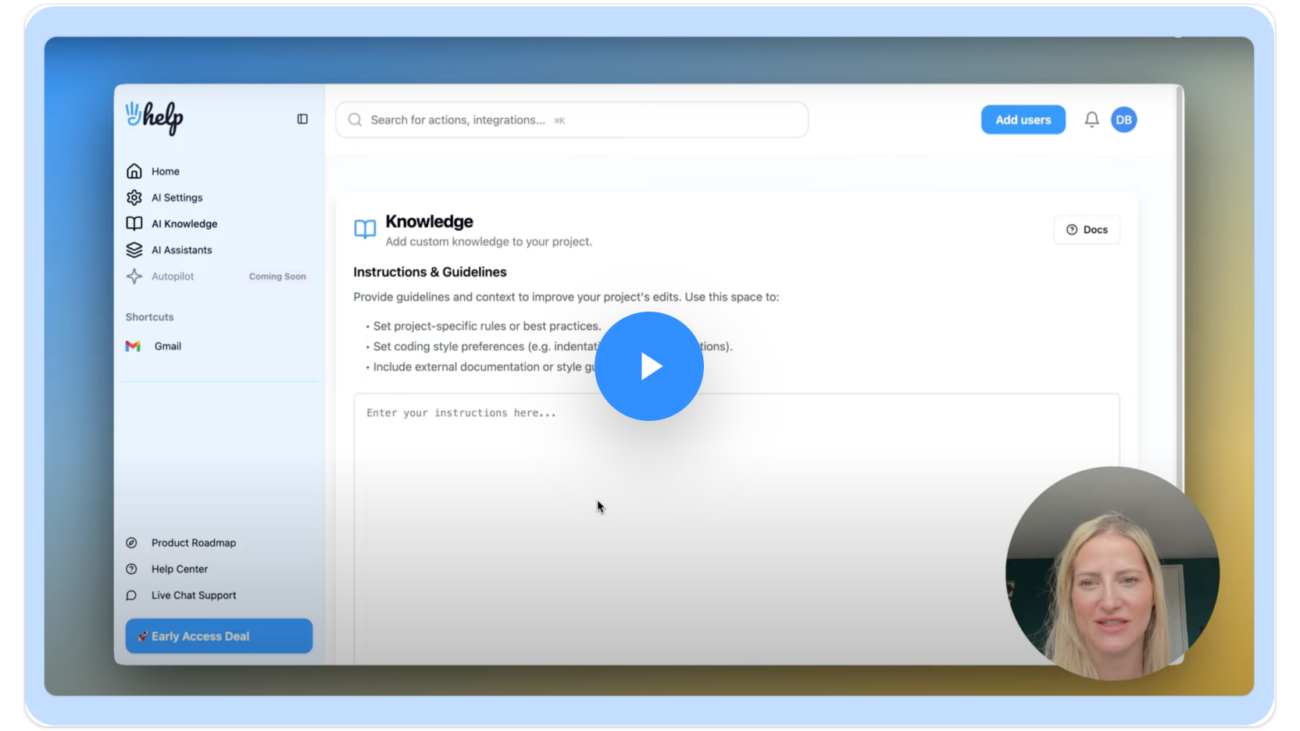Open the Live Chat Support link
The height and width of the screenshot is (731, 1300).
pos(194,595)
